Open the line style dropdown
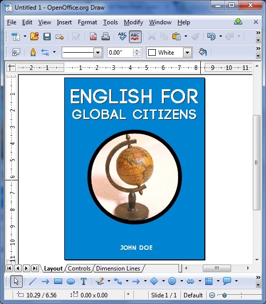This screenshot has width=266, height=304. coord(98,52)
